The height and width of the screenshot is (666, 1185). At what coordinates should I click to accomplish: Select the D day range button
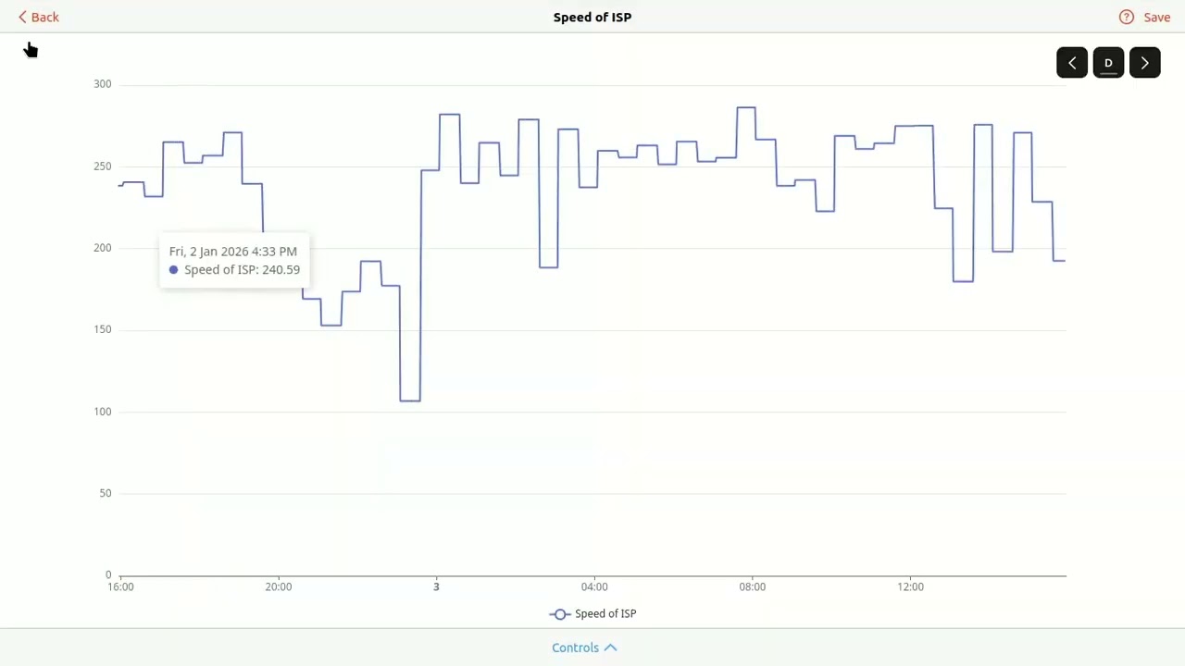1108,63
